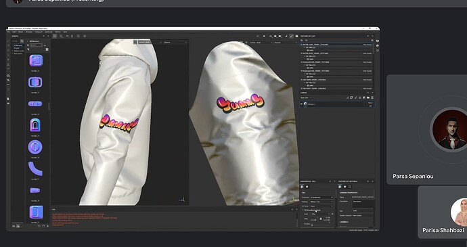The image size is (467, 247).
Task: Expand Shelf assets in Assets filter tree
Action: click(12, 51)
